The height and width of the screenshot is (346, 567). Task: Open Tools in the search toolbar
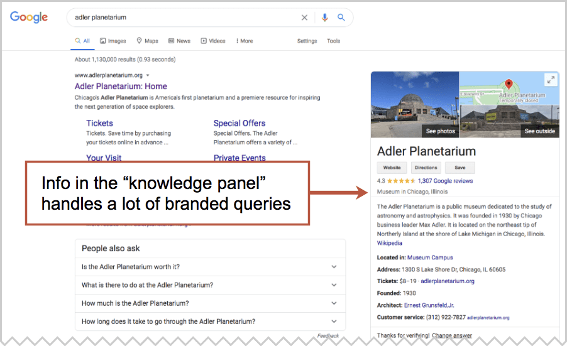(333, 41)
